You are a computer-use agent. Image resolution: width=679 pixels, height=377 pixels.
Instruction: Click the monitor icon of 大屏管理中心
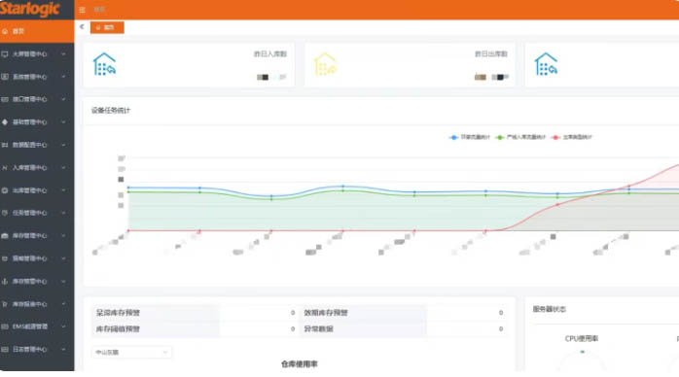(x=5, y=54)
